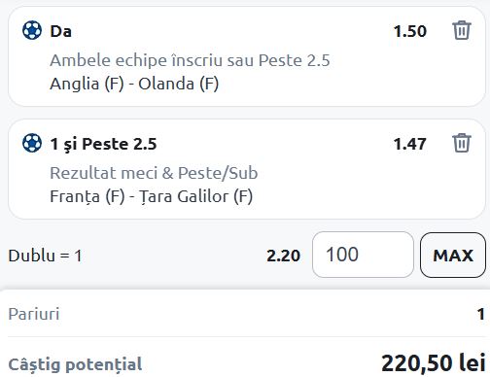Click the 1.47 odds value
The height and width of the screenshot is (377, 490).
point(410,144)
